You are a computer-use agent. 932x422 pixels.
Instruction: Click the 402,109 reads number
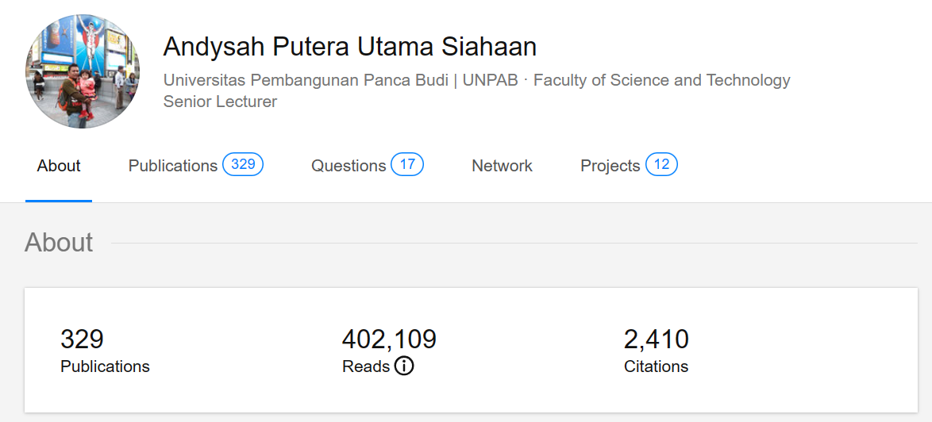pos(389,340)
